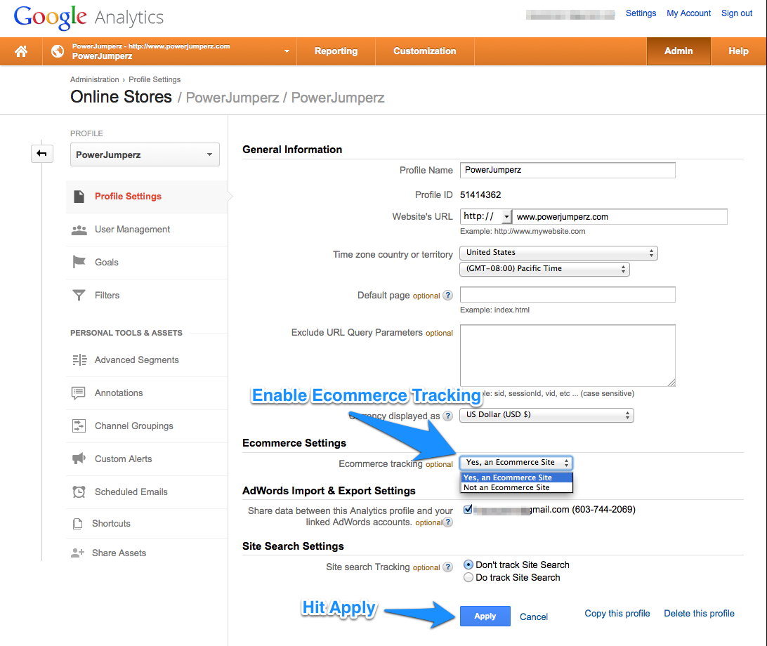Open the Ecommerce tracking dropdown
This screenshot has height=646, width=767.
coord(516,463)
